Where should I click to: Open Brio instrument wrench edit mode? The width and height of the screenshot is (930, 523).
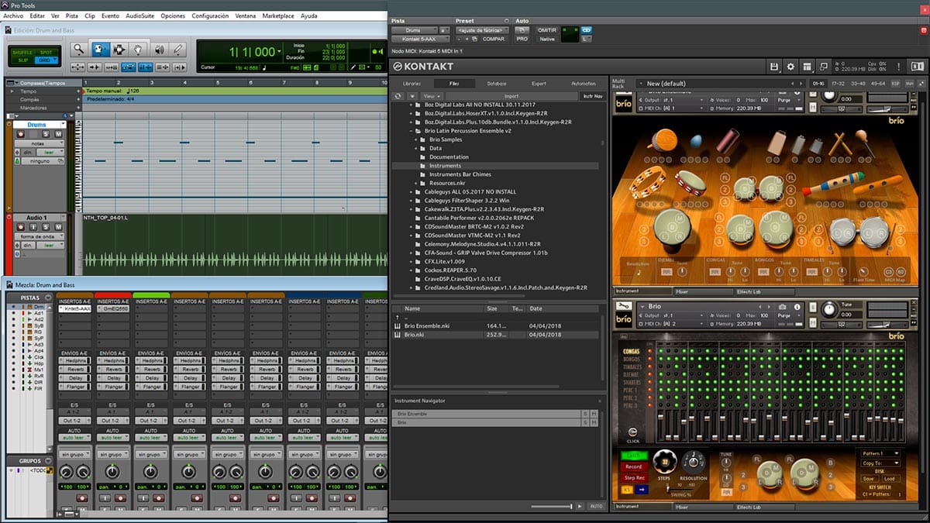point(625,307)
